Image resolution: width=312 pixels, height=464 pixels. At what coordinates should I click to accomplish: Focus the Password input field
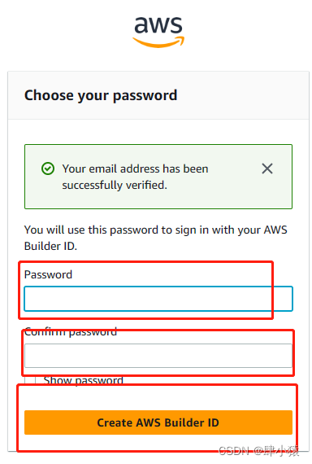click(x=158, y=299)
